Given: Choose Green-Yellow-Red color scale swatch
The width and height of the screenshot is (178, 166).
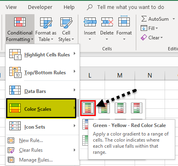Looking at the screenshot, I should [88, 108].
